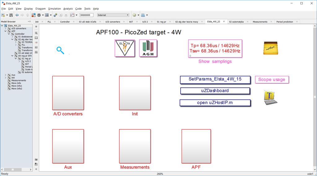Open the Code menu
317x176 pixels.
click(x=78, y=9)
